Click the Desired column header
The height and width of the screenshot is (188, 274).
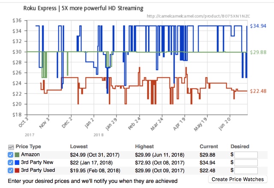pyautogui.click(x=240, y=146)
